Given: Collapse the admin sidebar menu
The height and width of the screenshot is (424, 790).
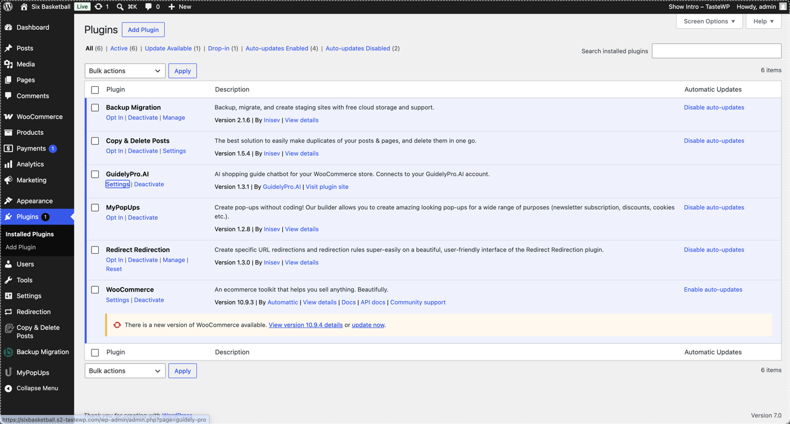Looking at the screenshot, I should (x=37, y=388).
